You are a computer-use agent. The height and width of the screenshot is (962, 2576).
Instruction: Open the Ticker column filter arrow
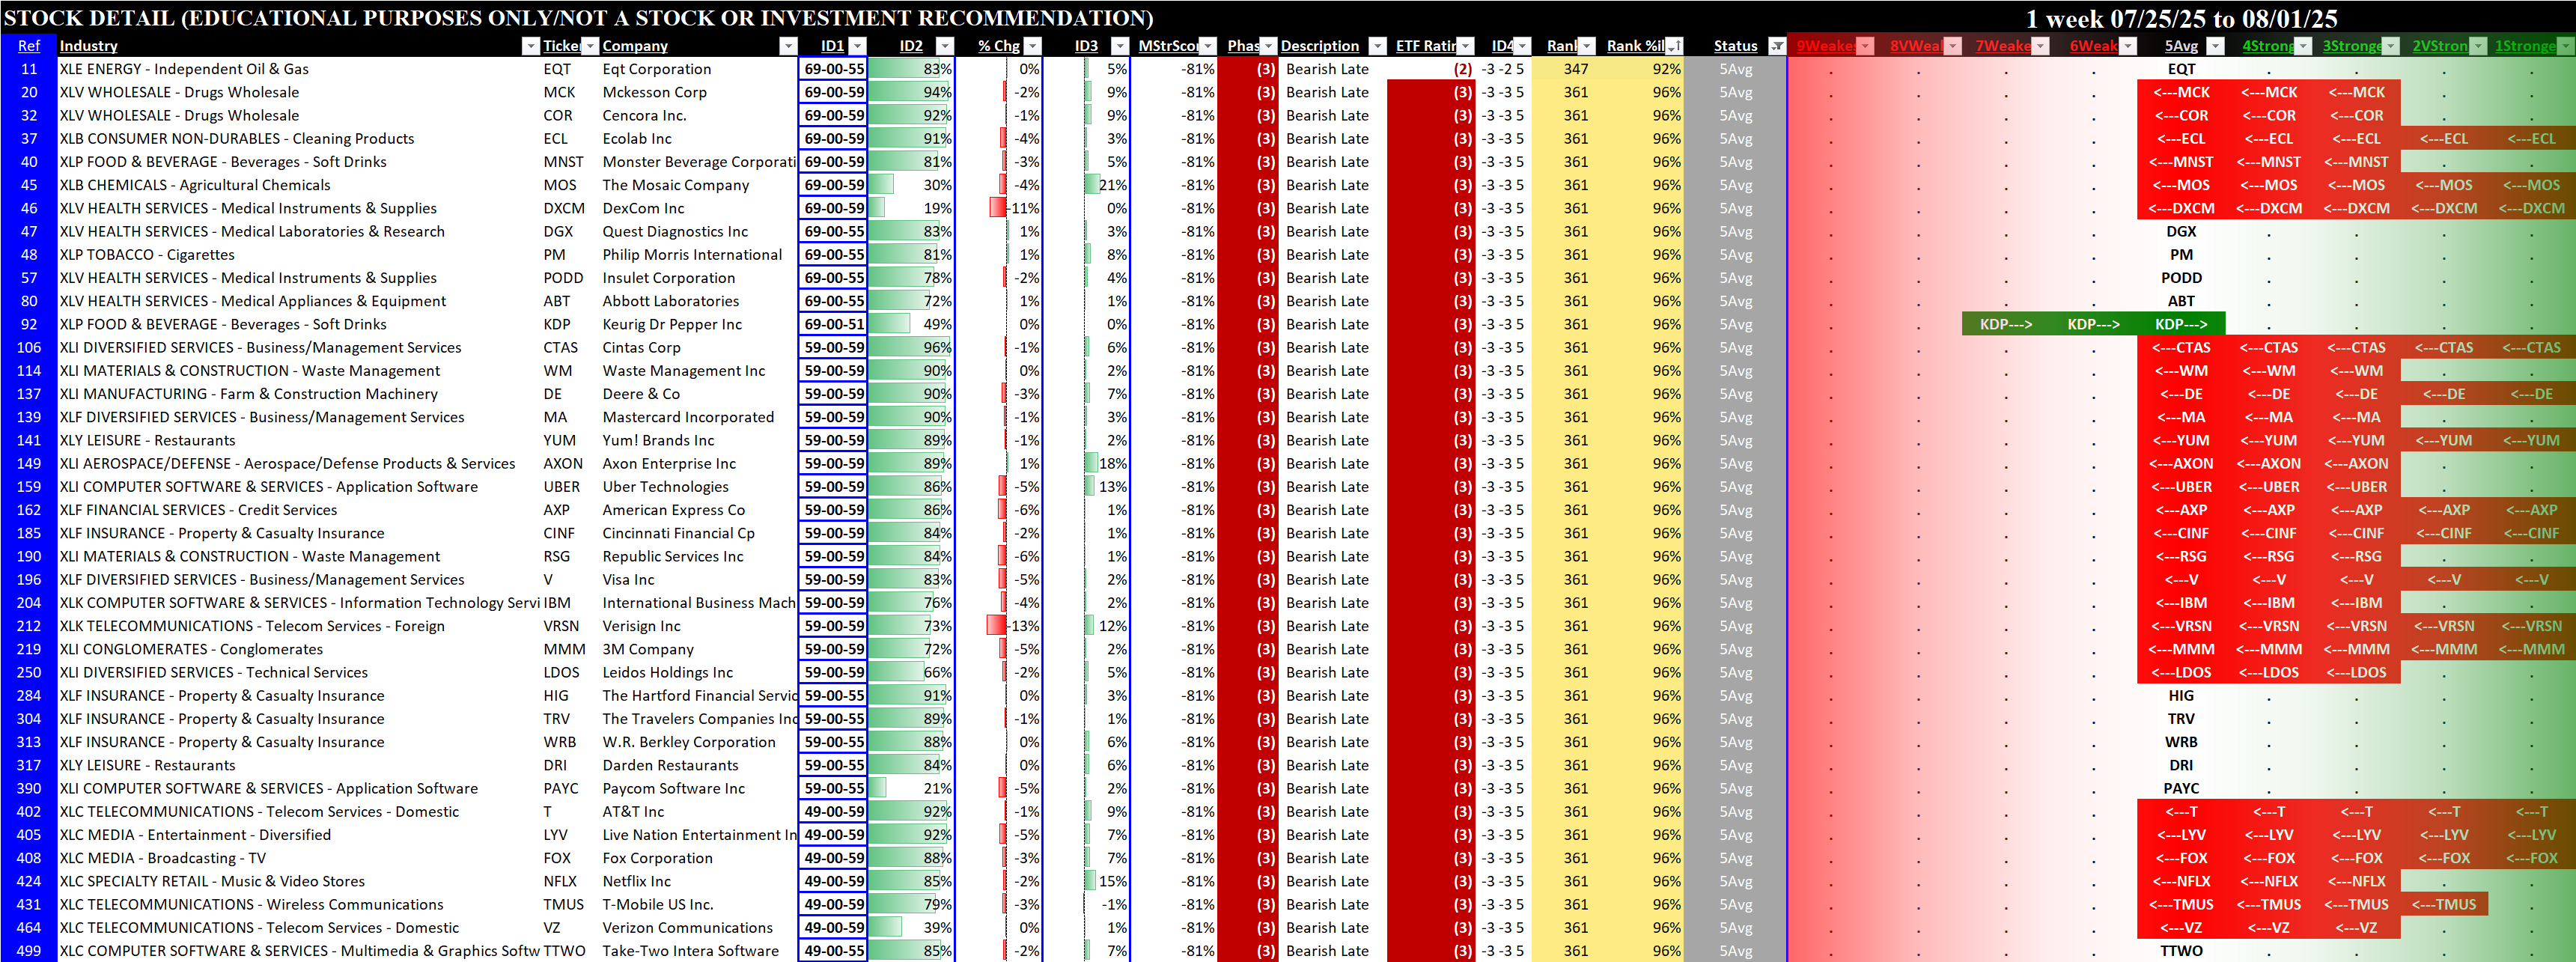point(590,46)
